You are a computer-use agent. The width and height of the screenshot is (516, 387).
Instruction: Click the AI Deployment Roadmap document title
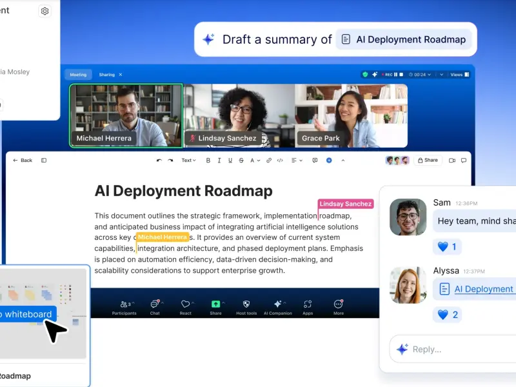184,191
